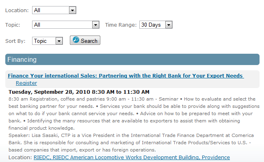
Task: Expand the Topic dropdown arrow
Action: point(95,25)
